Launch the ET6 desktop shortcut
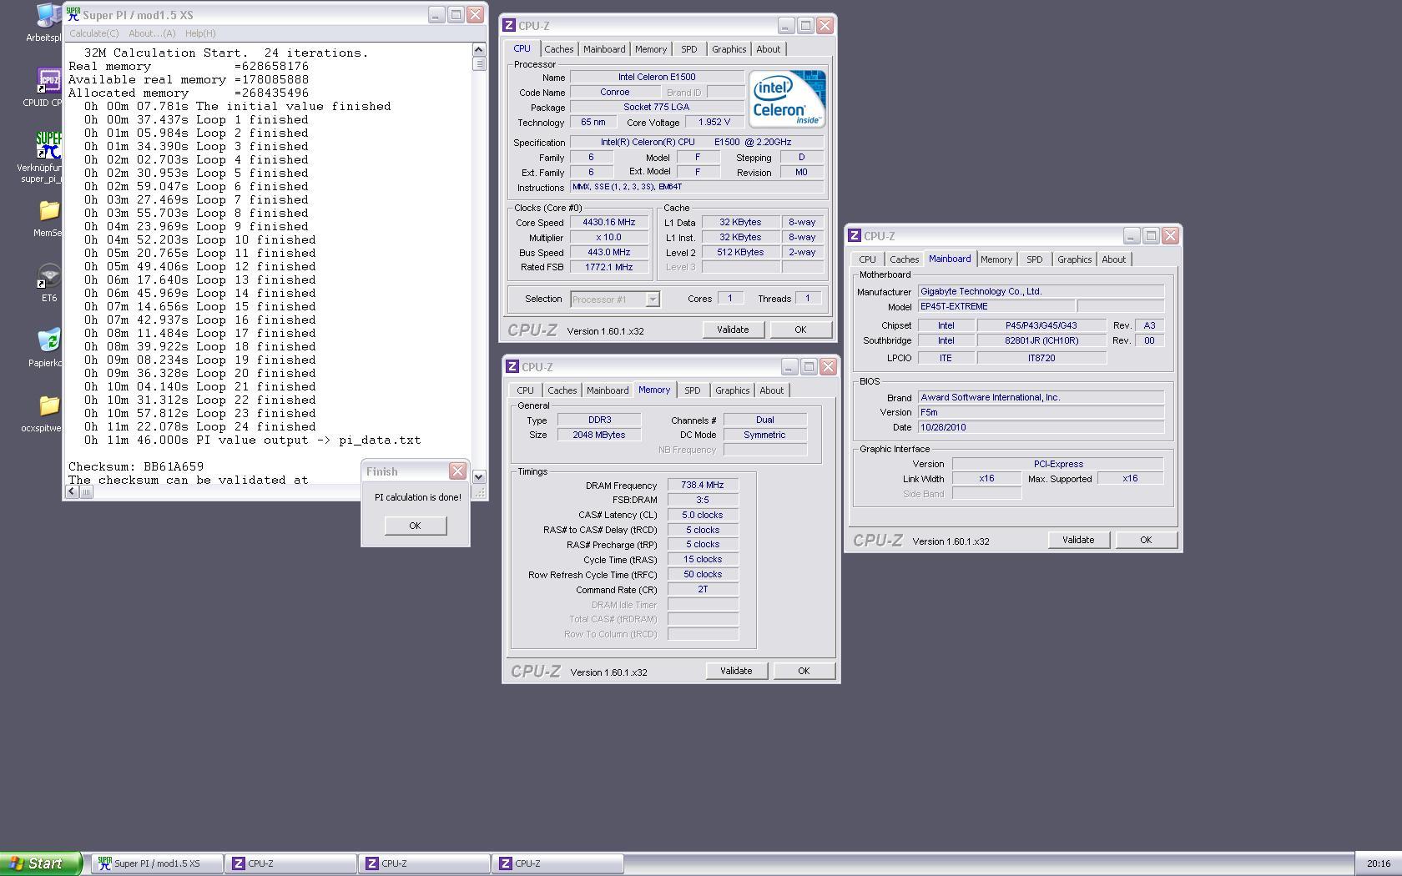Image resolution: width=1402 pixels, height=876 pixels. [48, 284]
